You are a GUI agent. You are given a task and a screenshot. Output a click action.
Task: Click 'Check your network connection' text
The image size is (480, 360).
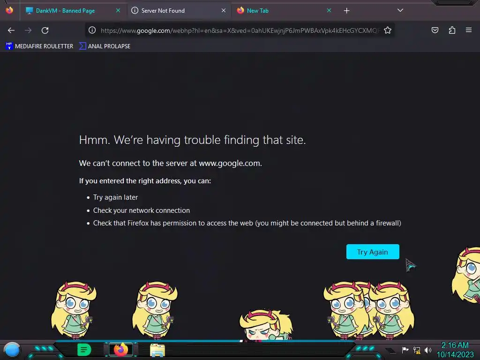(142, 210)
